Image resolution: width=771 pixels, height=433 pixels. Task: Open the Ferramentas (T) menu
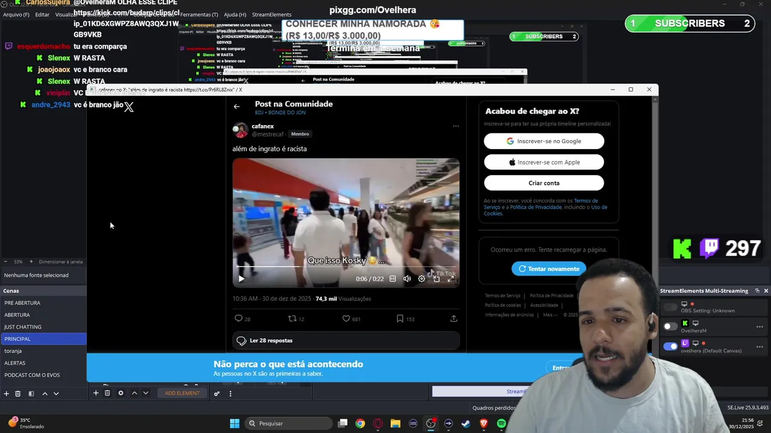pyautogui.click(x=199, y=14)
